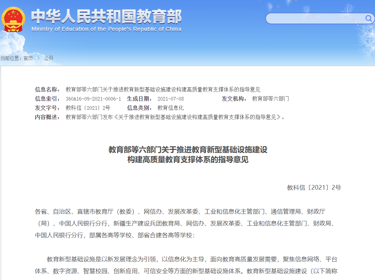
Task: Click the 信息名称 label
Action: [47, 90]
